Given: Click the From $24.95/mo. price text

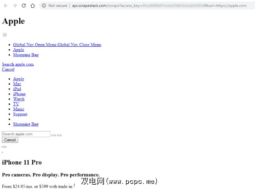Looking at the screenshot, I should 38,187.
